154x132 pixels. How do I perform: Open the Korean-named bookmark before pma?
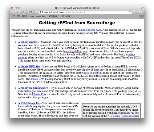25,16
